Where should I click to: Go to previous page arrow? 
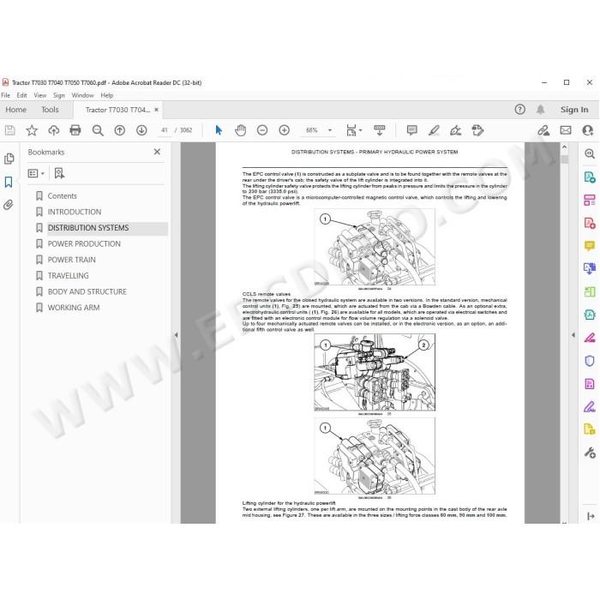(x=120, y=130)
